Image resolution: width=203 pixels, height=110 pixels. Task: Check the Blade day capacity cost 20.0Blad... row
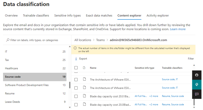76,105
